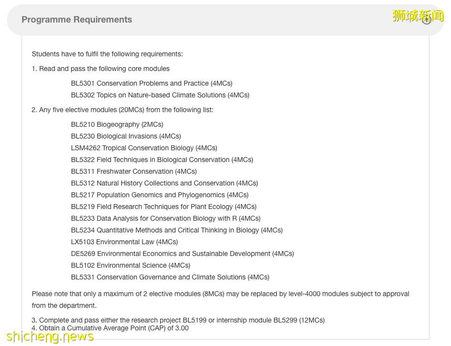The image size is (451, 346).
Task: Click BL5302 Topics on Nature-based Climate Solutions
Action: [x=160, y=95]
